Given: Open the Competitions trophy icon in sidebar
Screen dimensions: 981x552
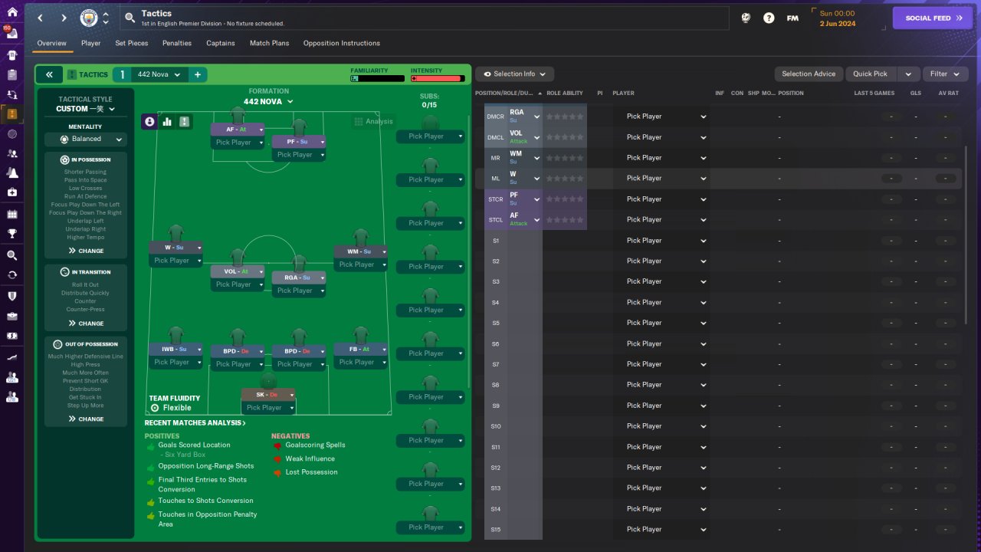Looking at the screenshot, I should pos(11,234).
